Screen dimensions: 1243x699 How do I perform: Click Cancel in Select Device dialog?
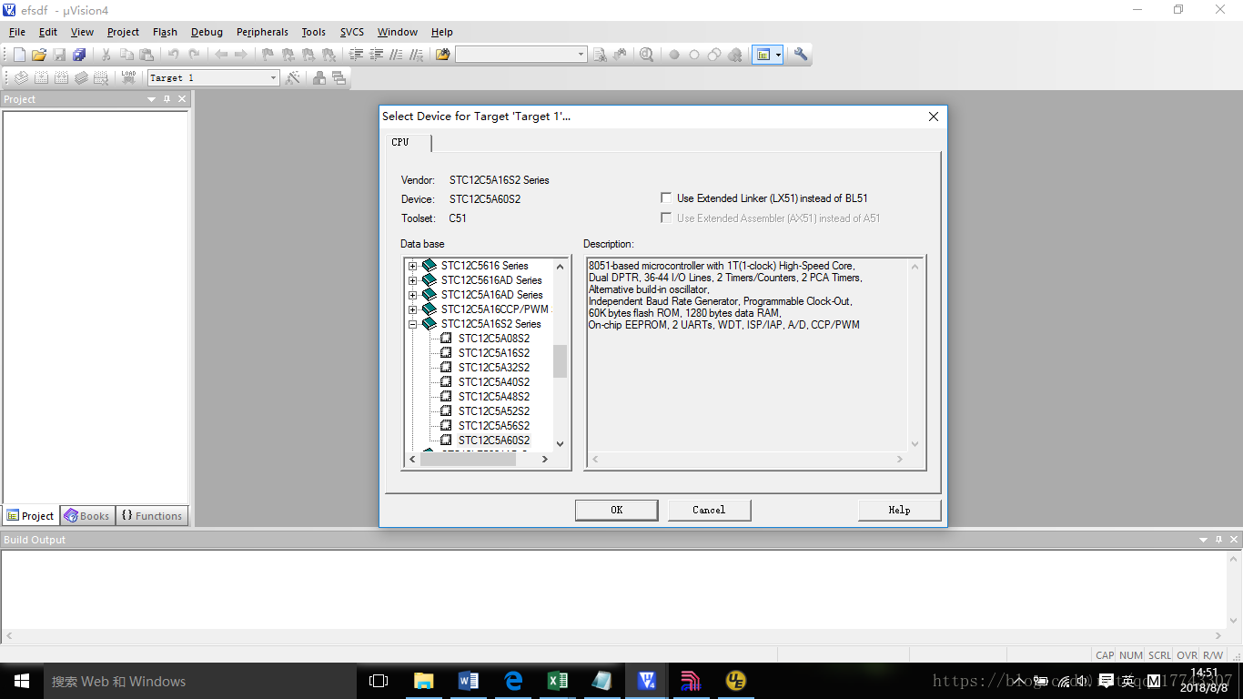pos(709,510)
